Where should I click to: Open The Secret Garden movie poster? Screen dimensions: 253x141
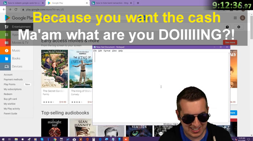click(x=55, y=69)
